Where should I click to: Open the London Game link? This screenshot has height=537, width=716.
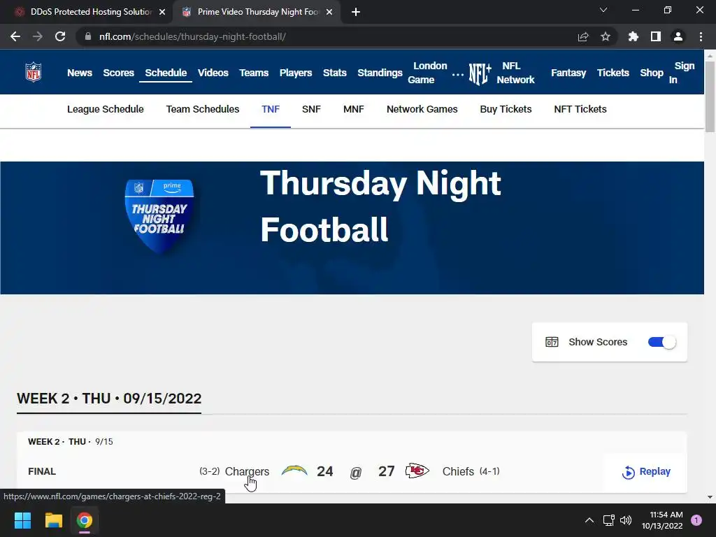pos(427,73)
